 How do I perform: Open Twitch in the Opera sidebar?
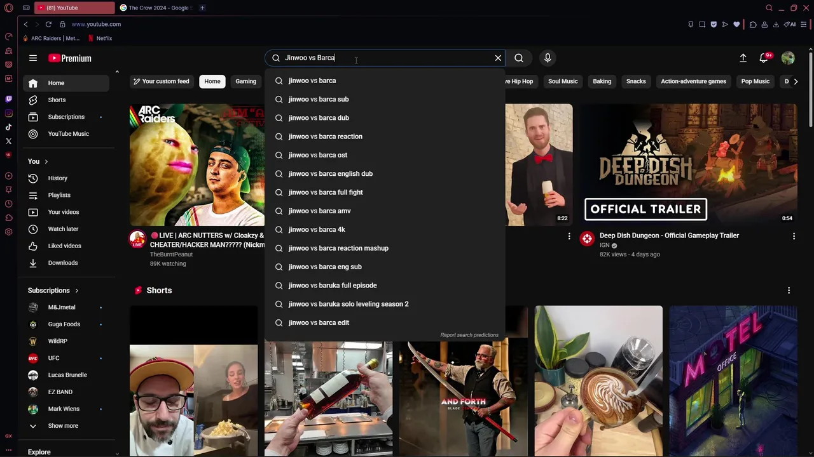(x=8, y=99)
